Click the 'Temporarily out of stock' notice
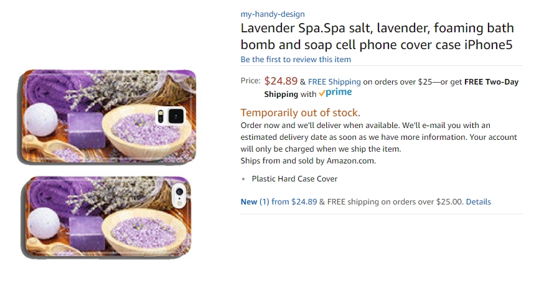 tap(301, 112)
